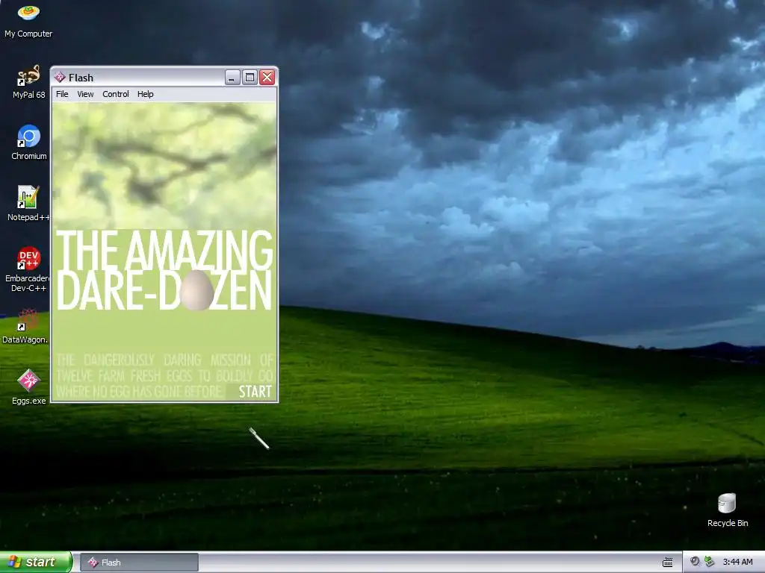Open the Control menu in Flash
Viewport: 765px width, 573px height.
tap(116, 94)
